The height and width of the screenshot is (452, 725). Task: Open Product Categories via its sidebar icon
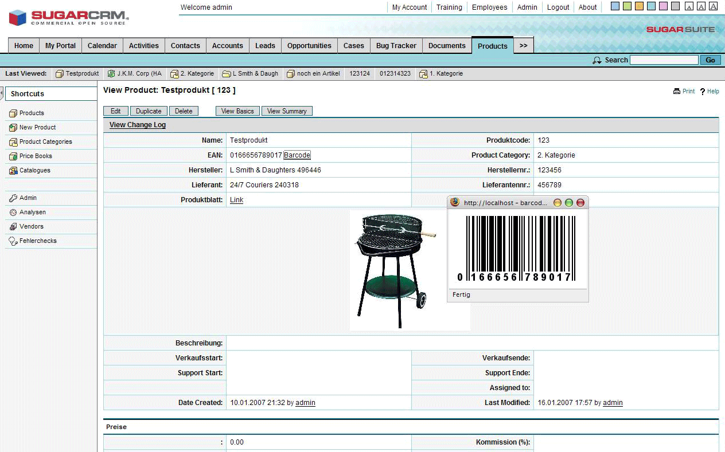[13, 142]
